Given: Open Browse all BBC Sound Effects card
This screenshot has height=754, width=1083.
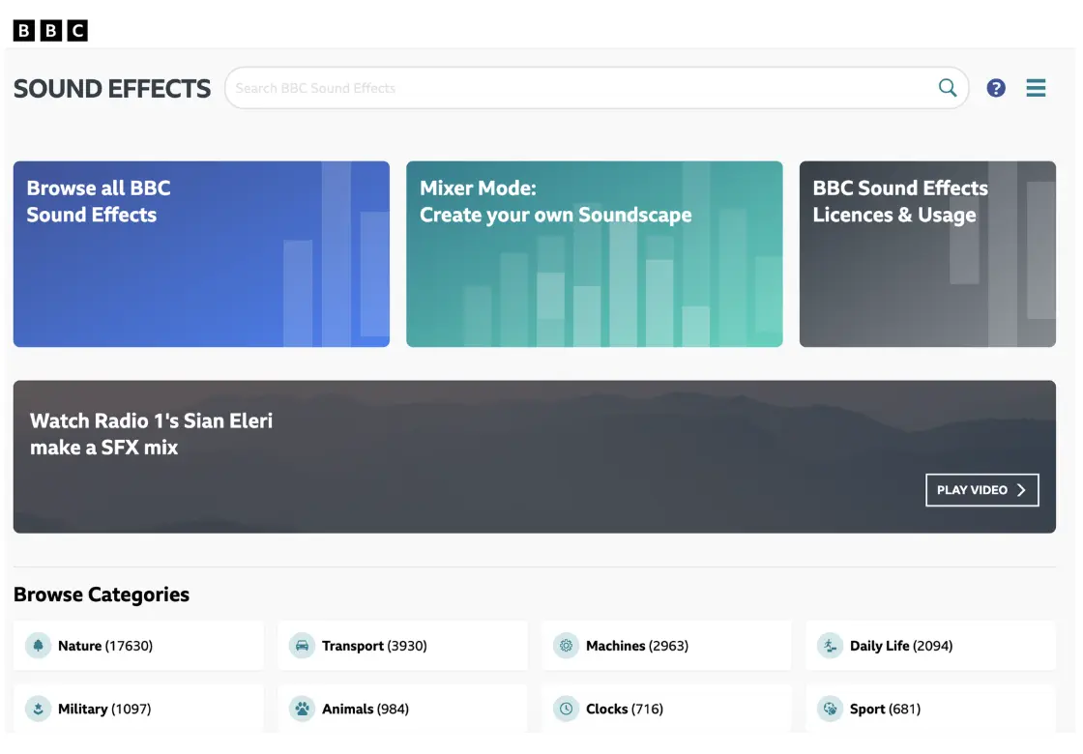Looking at the screenshot, I should pos(201,254).
